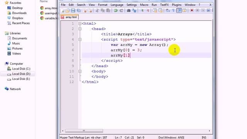
Task: Click Run Macro Multiple Times icon
Action: 208,10
